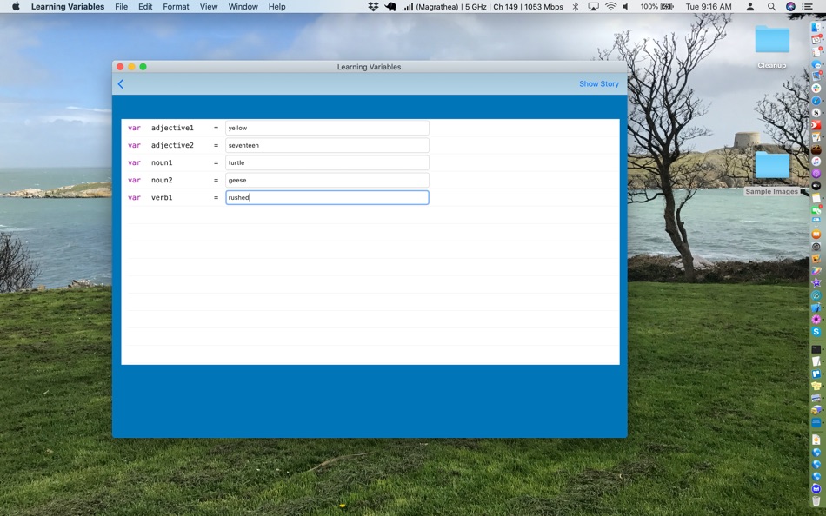Select the Sample Images folder
Screen dimensions: 826x516
[772, 173]
